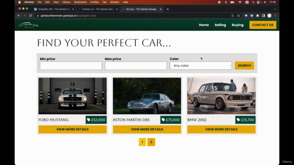
Task: View more details for BMW 2002
Action: (x=221, y=129)
